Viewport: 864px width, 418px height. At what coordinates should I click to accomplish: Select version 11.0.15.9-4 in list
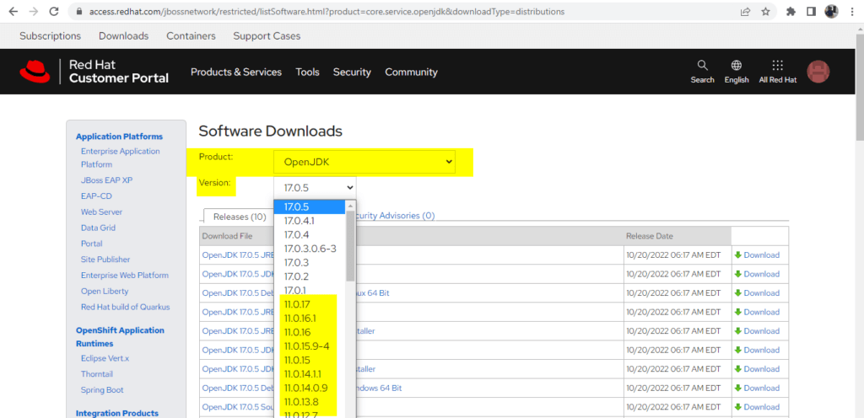point(309,346)
